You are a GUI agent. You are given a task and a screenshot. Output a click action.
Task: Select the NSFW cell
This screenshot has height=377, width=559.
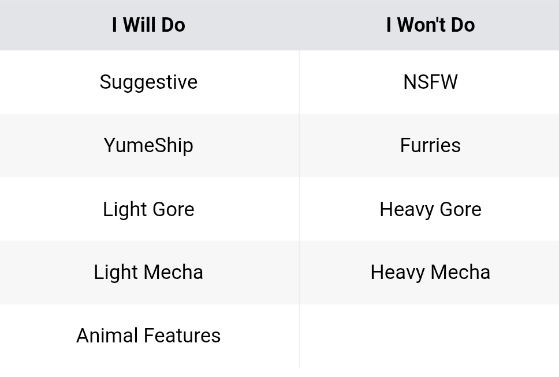coord(430,82)
